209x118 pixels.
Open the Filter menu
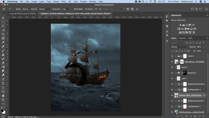pos(64,1)
